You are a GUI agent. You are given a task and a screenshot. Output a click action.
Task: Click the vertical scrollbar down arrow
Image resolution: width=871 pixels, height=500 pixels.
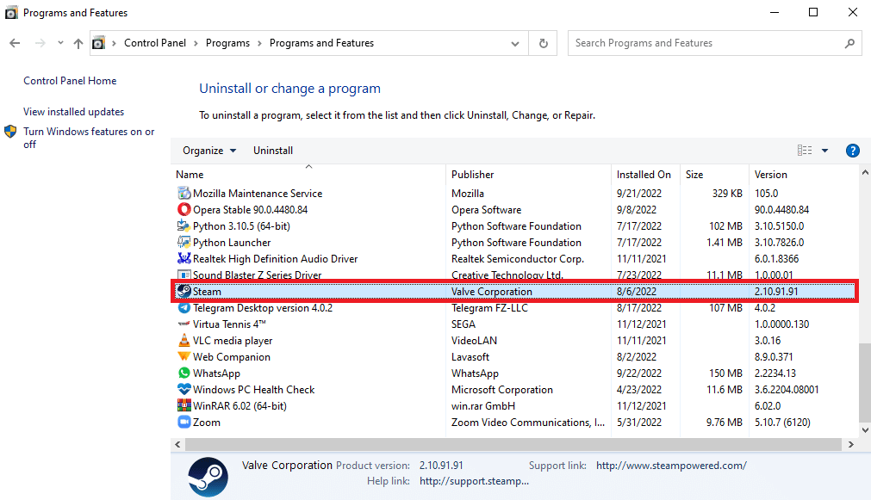coord(865,430)
